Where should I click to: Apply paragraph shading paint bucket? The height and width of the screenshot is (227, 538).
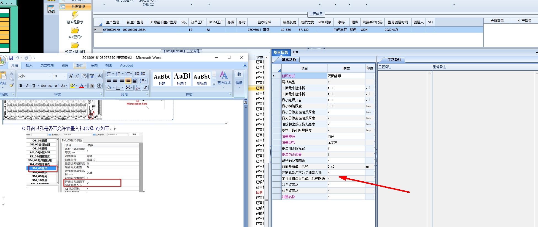109,88
